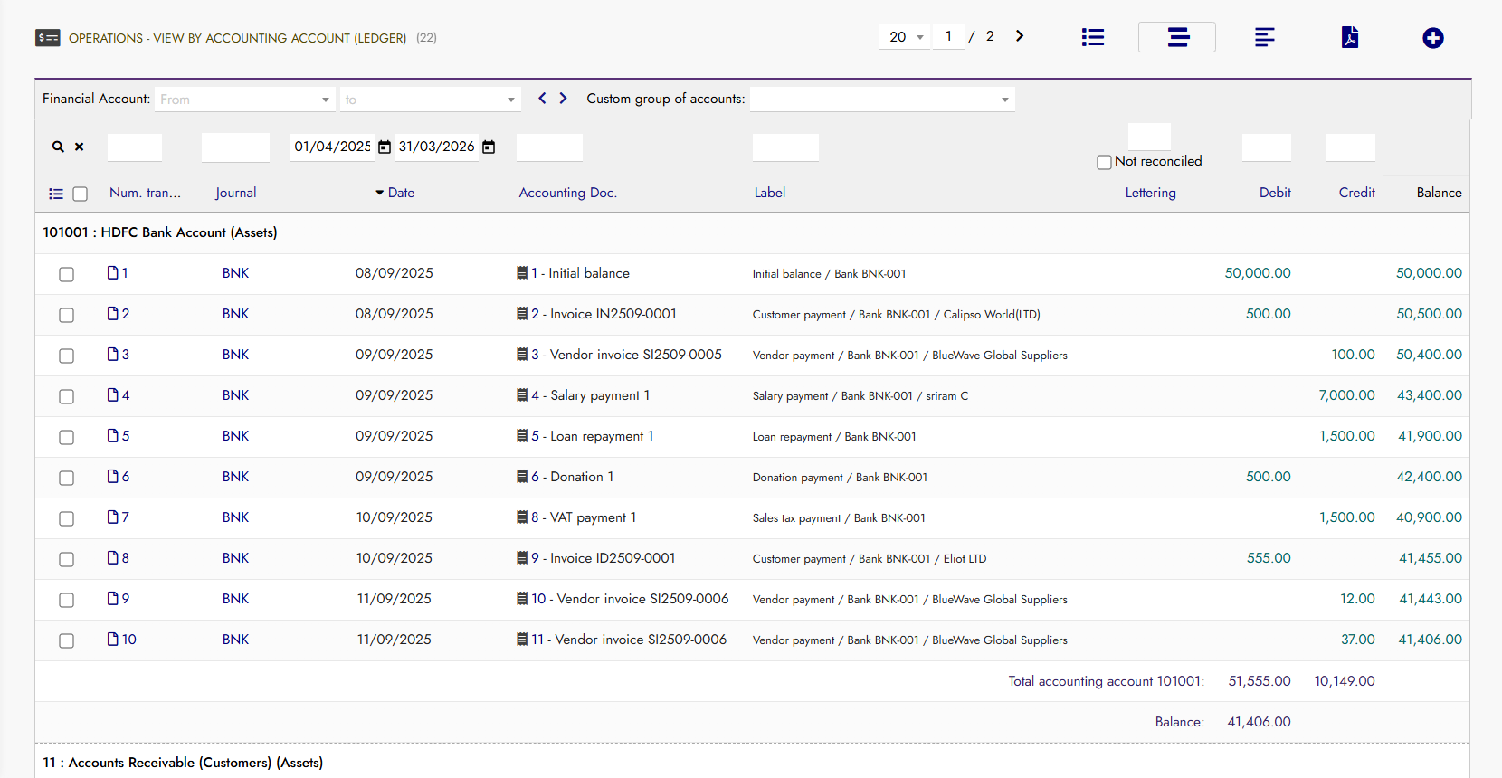Click BNK journal link for Salary payment row

(235, 395)
